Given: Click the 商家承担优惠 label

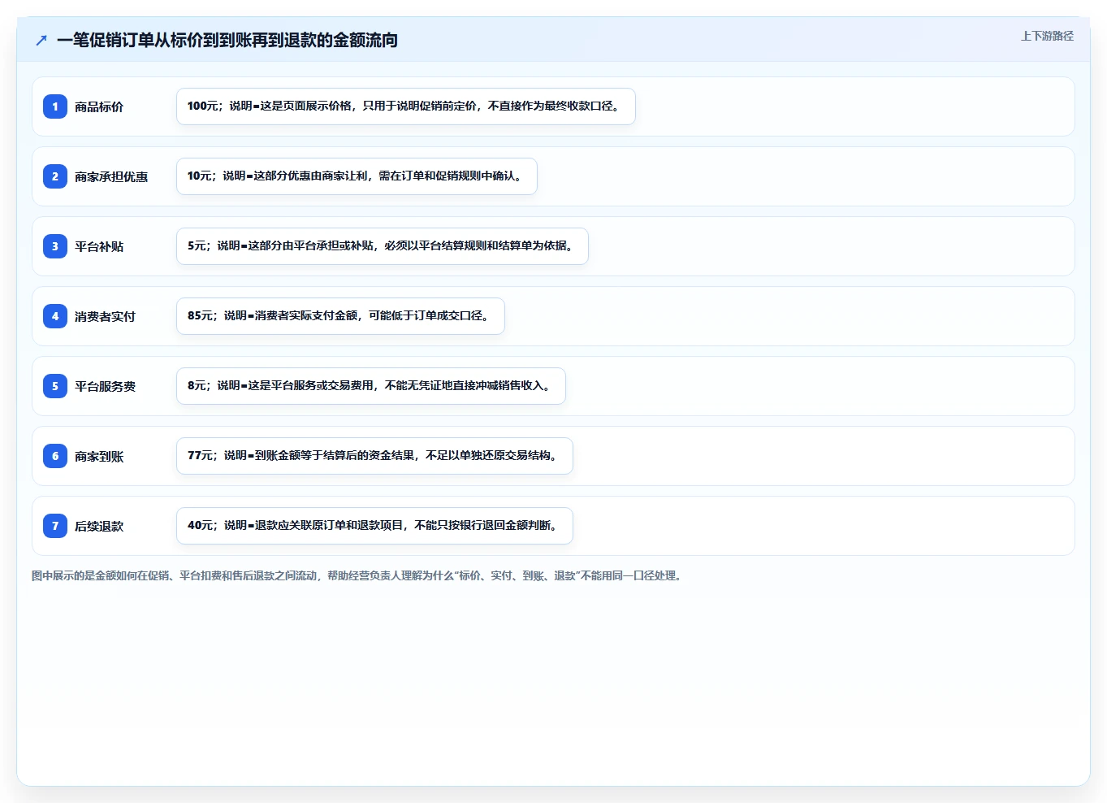Looking at the screenshot, I should point(111,176).
